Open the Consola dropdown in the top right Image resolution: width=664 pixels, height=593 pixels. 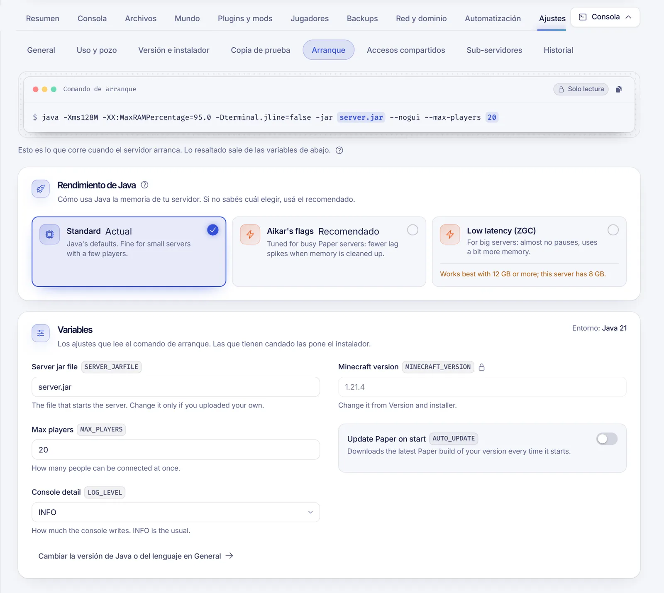tap(605, 17)
